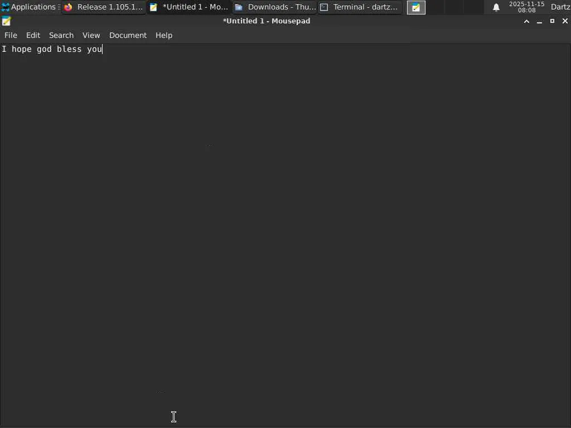Close the Mousepad window
Screen dimensions: 571x428
(x=565, y=21)
